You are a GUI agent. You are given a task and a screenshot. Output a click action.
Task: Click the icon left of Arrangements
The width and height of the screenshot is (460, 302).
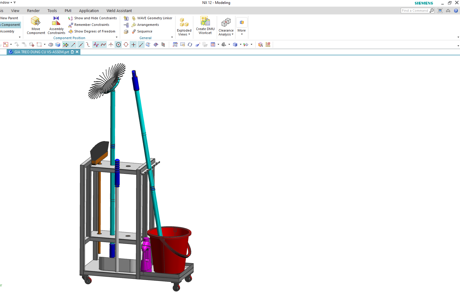click(x=126, y=25)
